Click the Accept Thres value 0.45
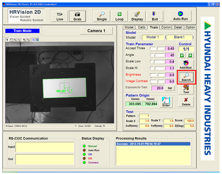 point(170,48)
